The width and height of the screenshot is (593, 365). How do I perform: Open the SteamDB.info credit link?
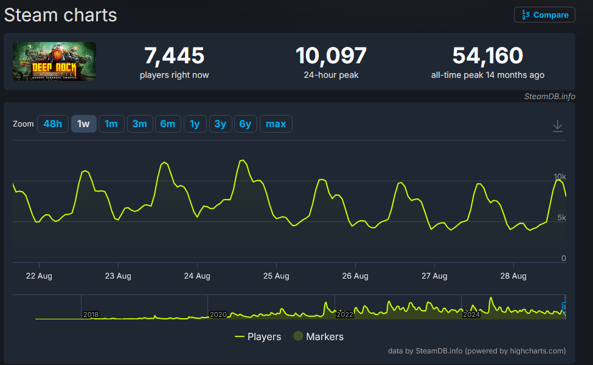(x=549, y=97)
